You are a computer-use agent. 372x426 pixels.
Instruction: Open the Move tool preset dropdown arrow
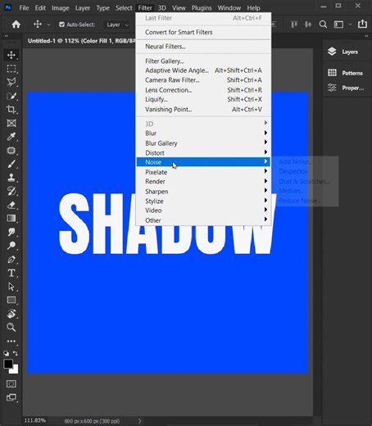click(x=48, y=25)
